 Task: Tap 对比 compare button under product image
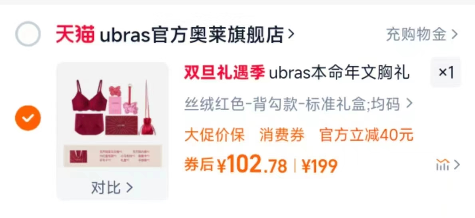pyautogui.click(x=112, y=187)
